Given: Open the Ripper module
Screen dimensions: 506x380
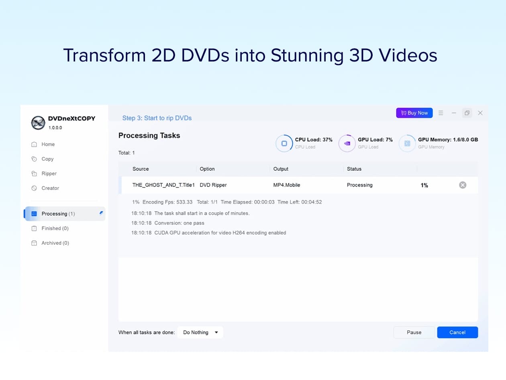Looking at the screenshot, I should [49, 174].
